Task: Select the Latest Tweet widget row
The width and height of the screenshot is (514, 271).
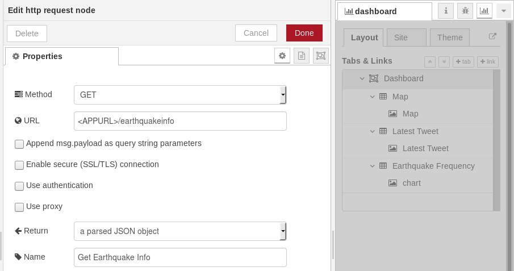Action: coord(417,149)
